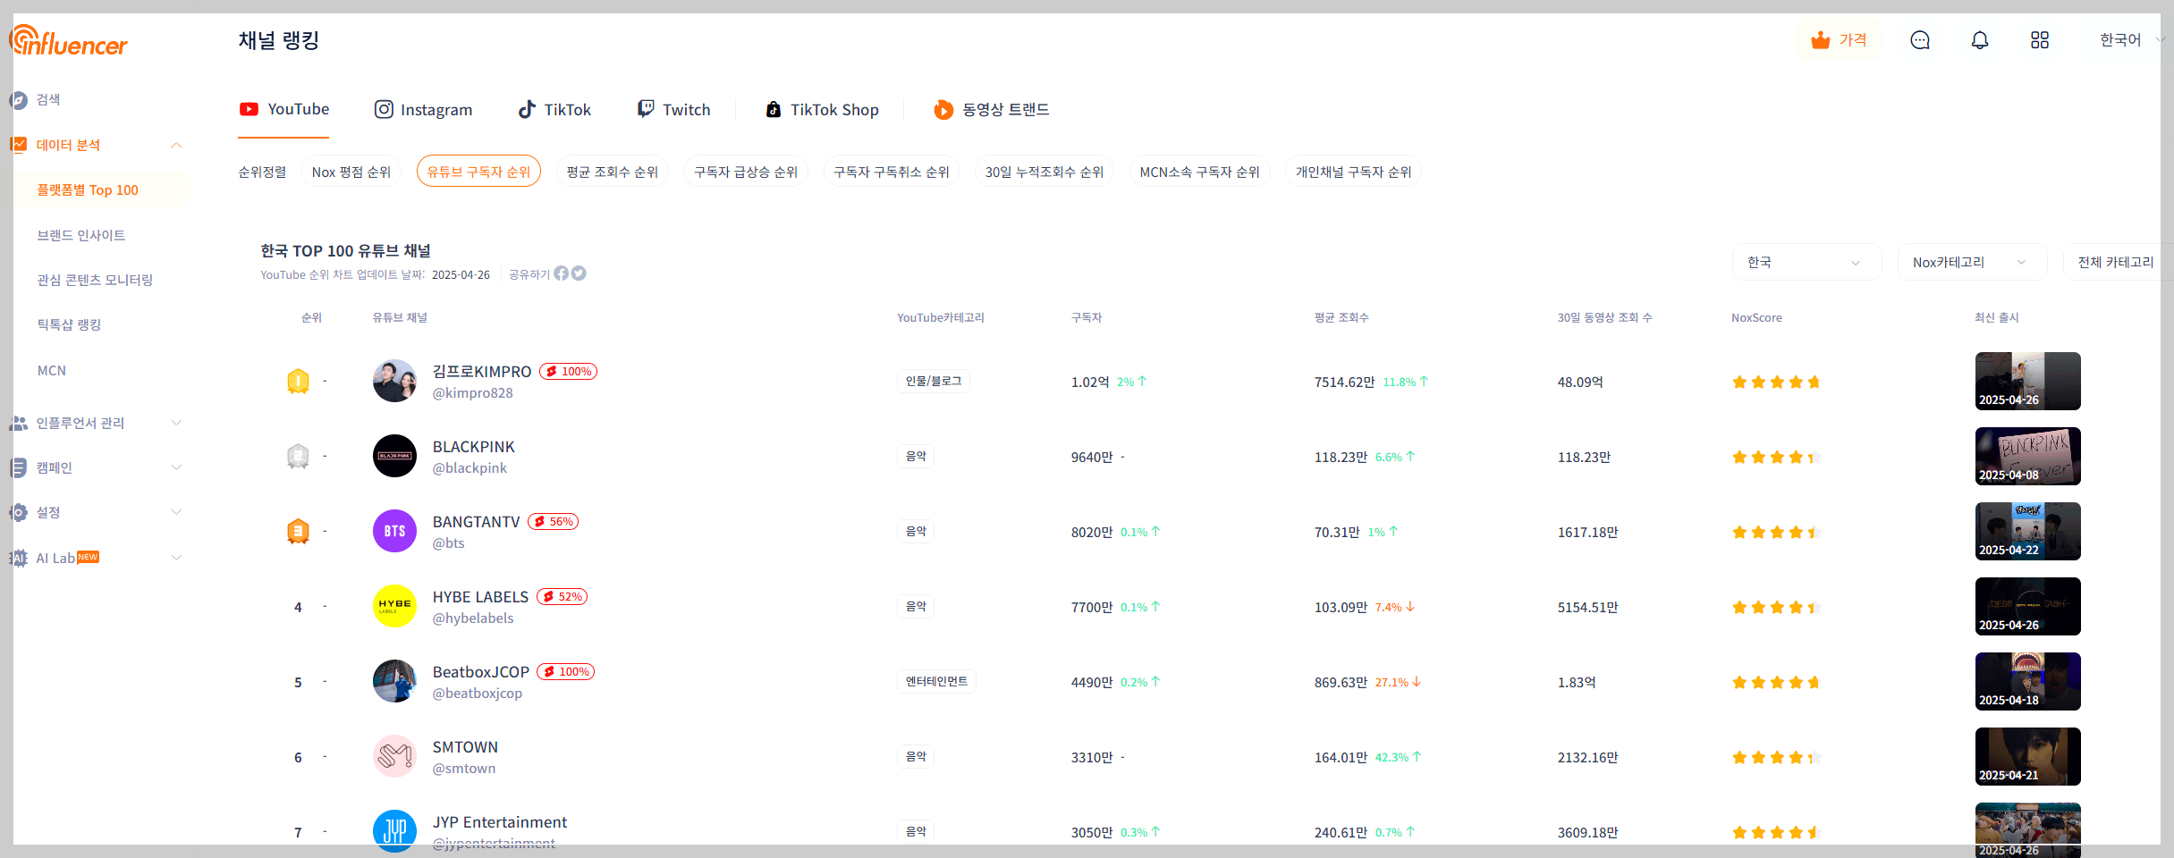Open BANGTANTV's latest video thumbnail 2025-04-22
Image resolution: width=2174 pixels, height=858 pixels.
(2027, 531)
